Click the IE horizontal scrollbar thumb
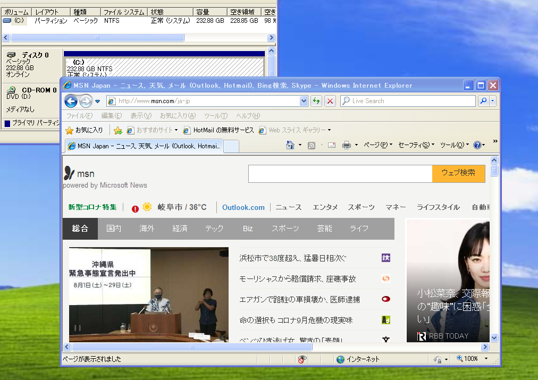The width and height of the screenshot is (538, 380). (x=192, y=347)
